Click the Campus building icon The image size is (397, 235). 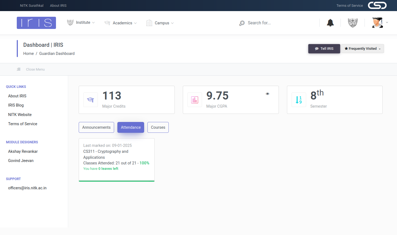(x=149, y=23)
